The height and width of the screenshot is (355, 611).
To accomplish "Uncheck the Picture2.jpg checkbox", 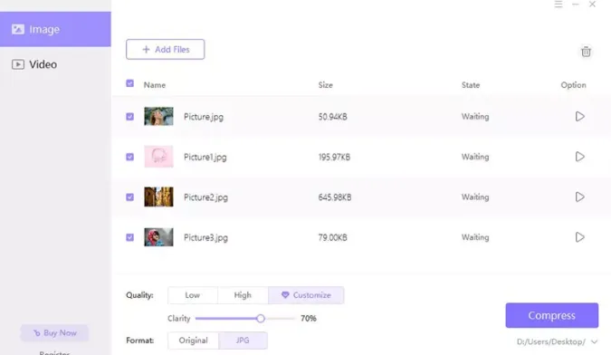I will (x=129, y=197).
